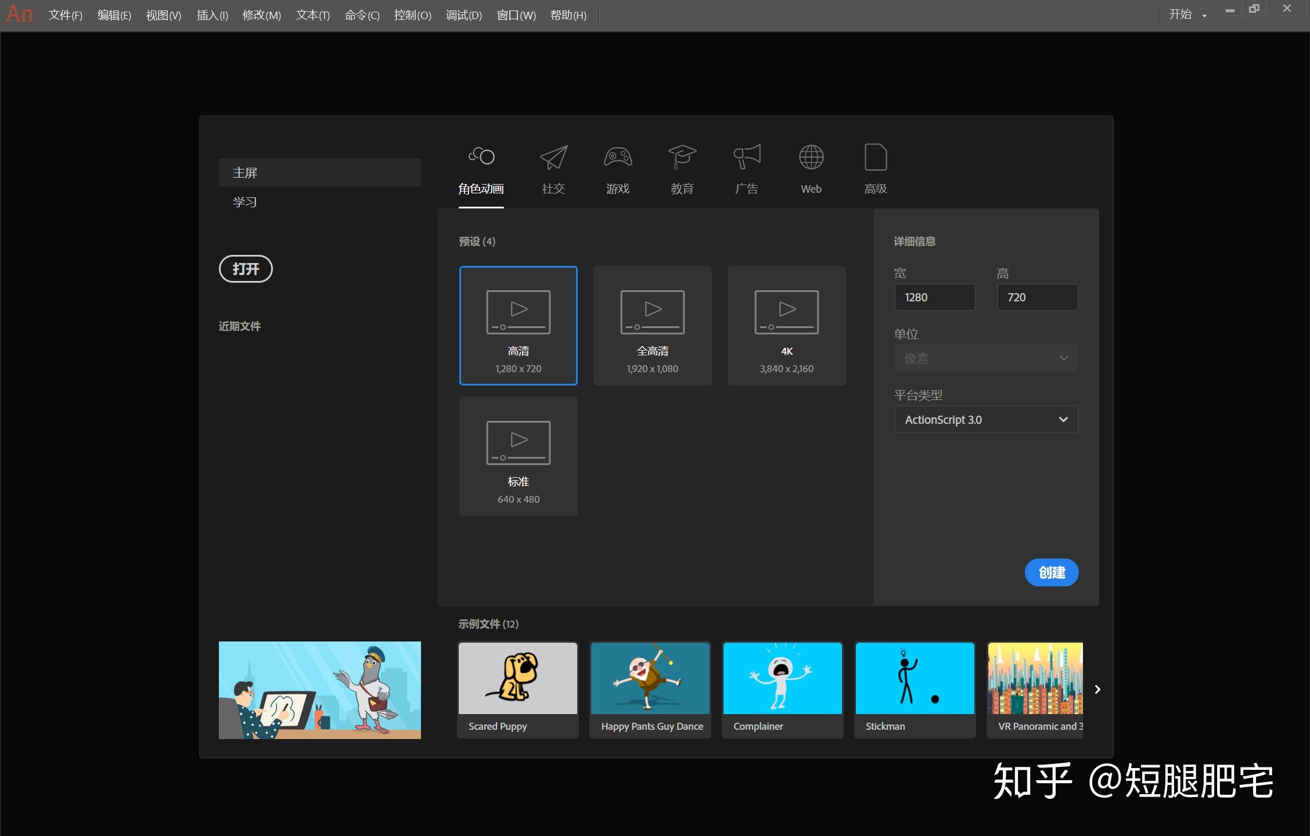Edit the 宽 width input field
Image resolution: width=1310 pixels, height=836 pixels.
(x=934, y=297)
